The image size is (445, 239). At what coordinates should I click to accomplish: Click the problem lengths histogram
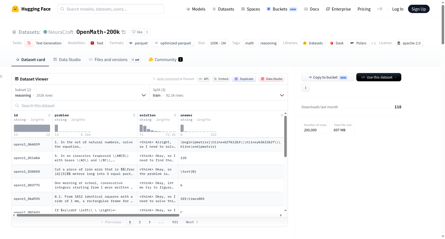(x=73, y=128)
